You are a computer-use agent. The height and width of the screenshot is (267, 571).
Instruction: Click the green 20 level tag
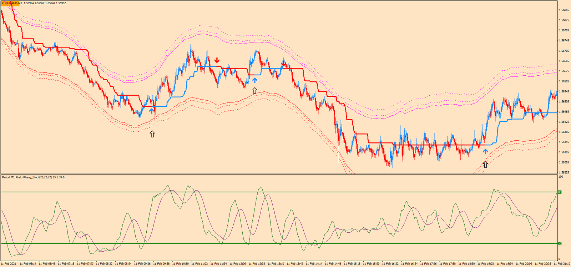[x=560, y=243]
